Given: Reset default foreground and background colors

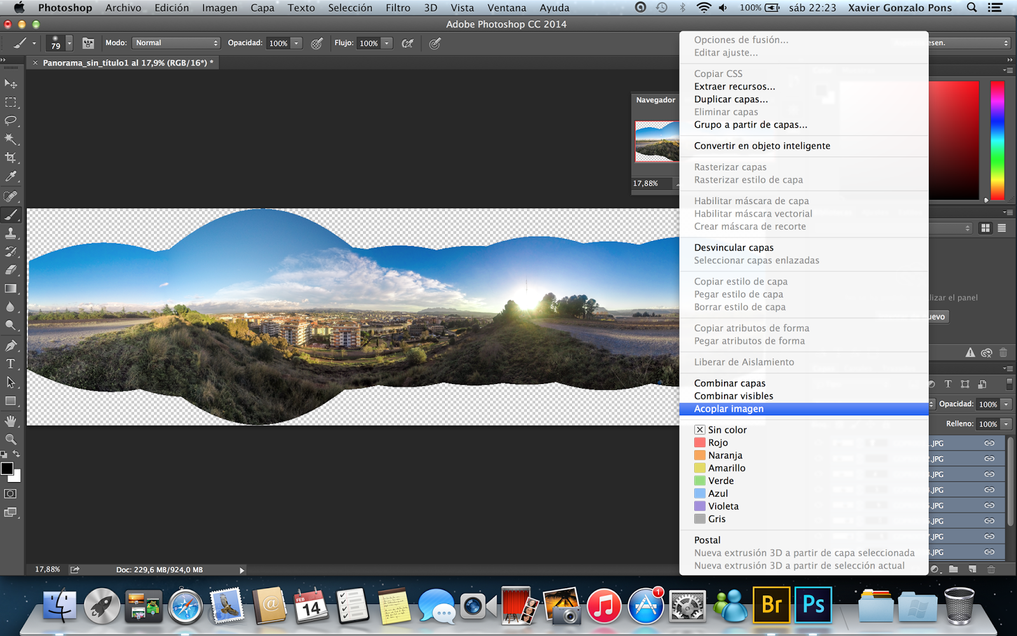Looking at the screenshot, I should [x=4, y=454].
